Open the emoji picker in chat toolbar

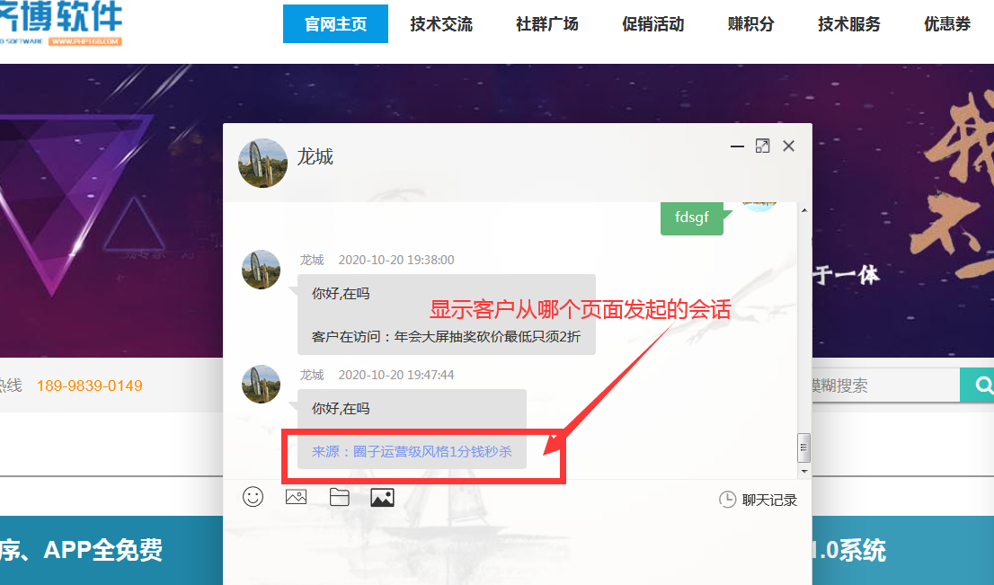click(x=253, y=497)
